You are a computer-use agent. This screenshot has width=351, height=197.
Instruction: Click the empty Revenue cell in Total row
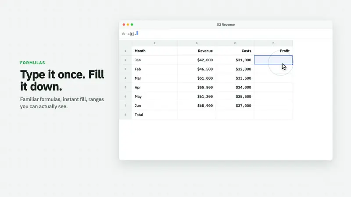click(197, 115)
